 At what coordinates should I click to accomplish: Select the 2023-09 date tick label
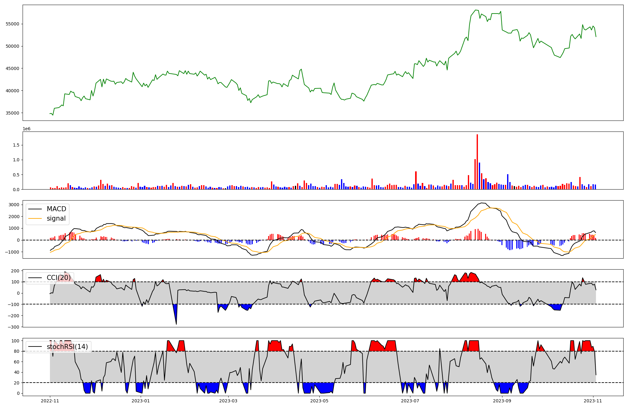(502, 401)
